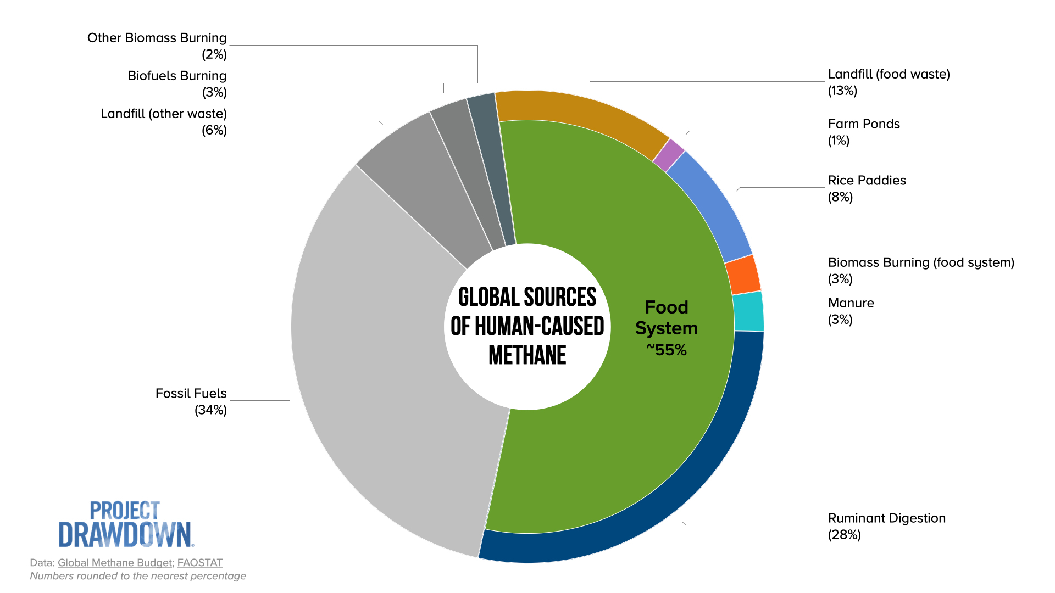Click the Project Drawdown logo
The height and width of the screenshot is (593, 1055).
(x=126, y=524)
